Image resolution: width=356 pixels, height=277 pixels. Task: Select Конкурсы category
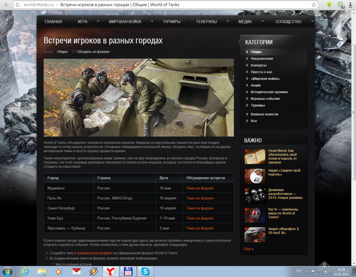click(259, 65)
